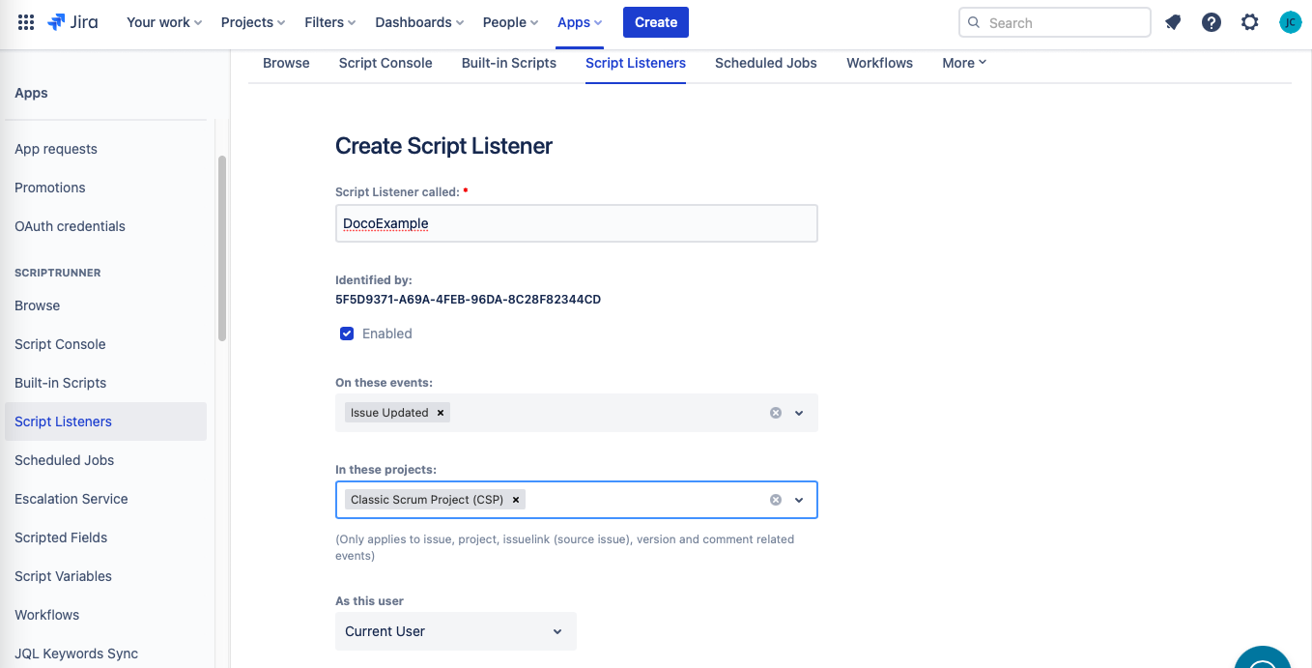The image size is (1312, 668).
Task: Clear all selected projects
Action: point(775,500)
